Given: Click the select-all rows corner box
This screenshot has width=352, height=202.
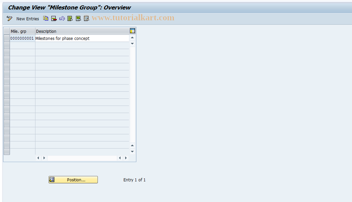Looking at the screenshot, I should 7,31.
